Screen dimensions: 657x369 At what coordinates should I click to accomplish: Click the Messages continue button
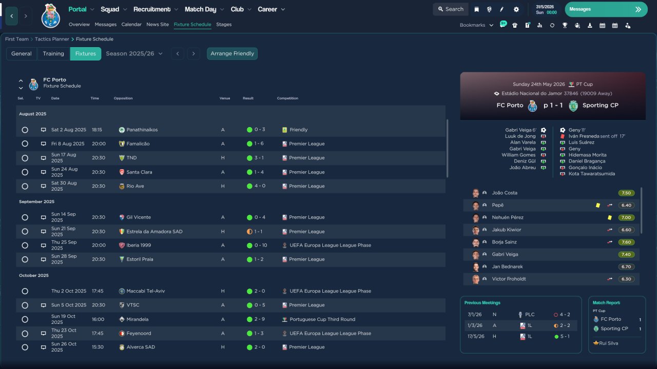(606, 9)
